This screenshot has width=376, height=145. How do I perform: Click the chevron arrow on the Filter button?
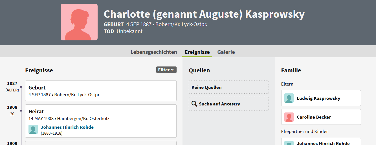[172, 70]
